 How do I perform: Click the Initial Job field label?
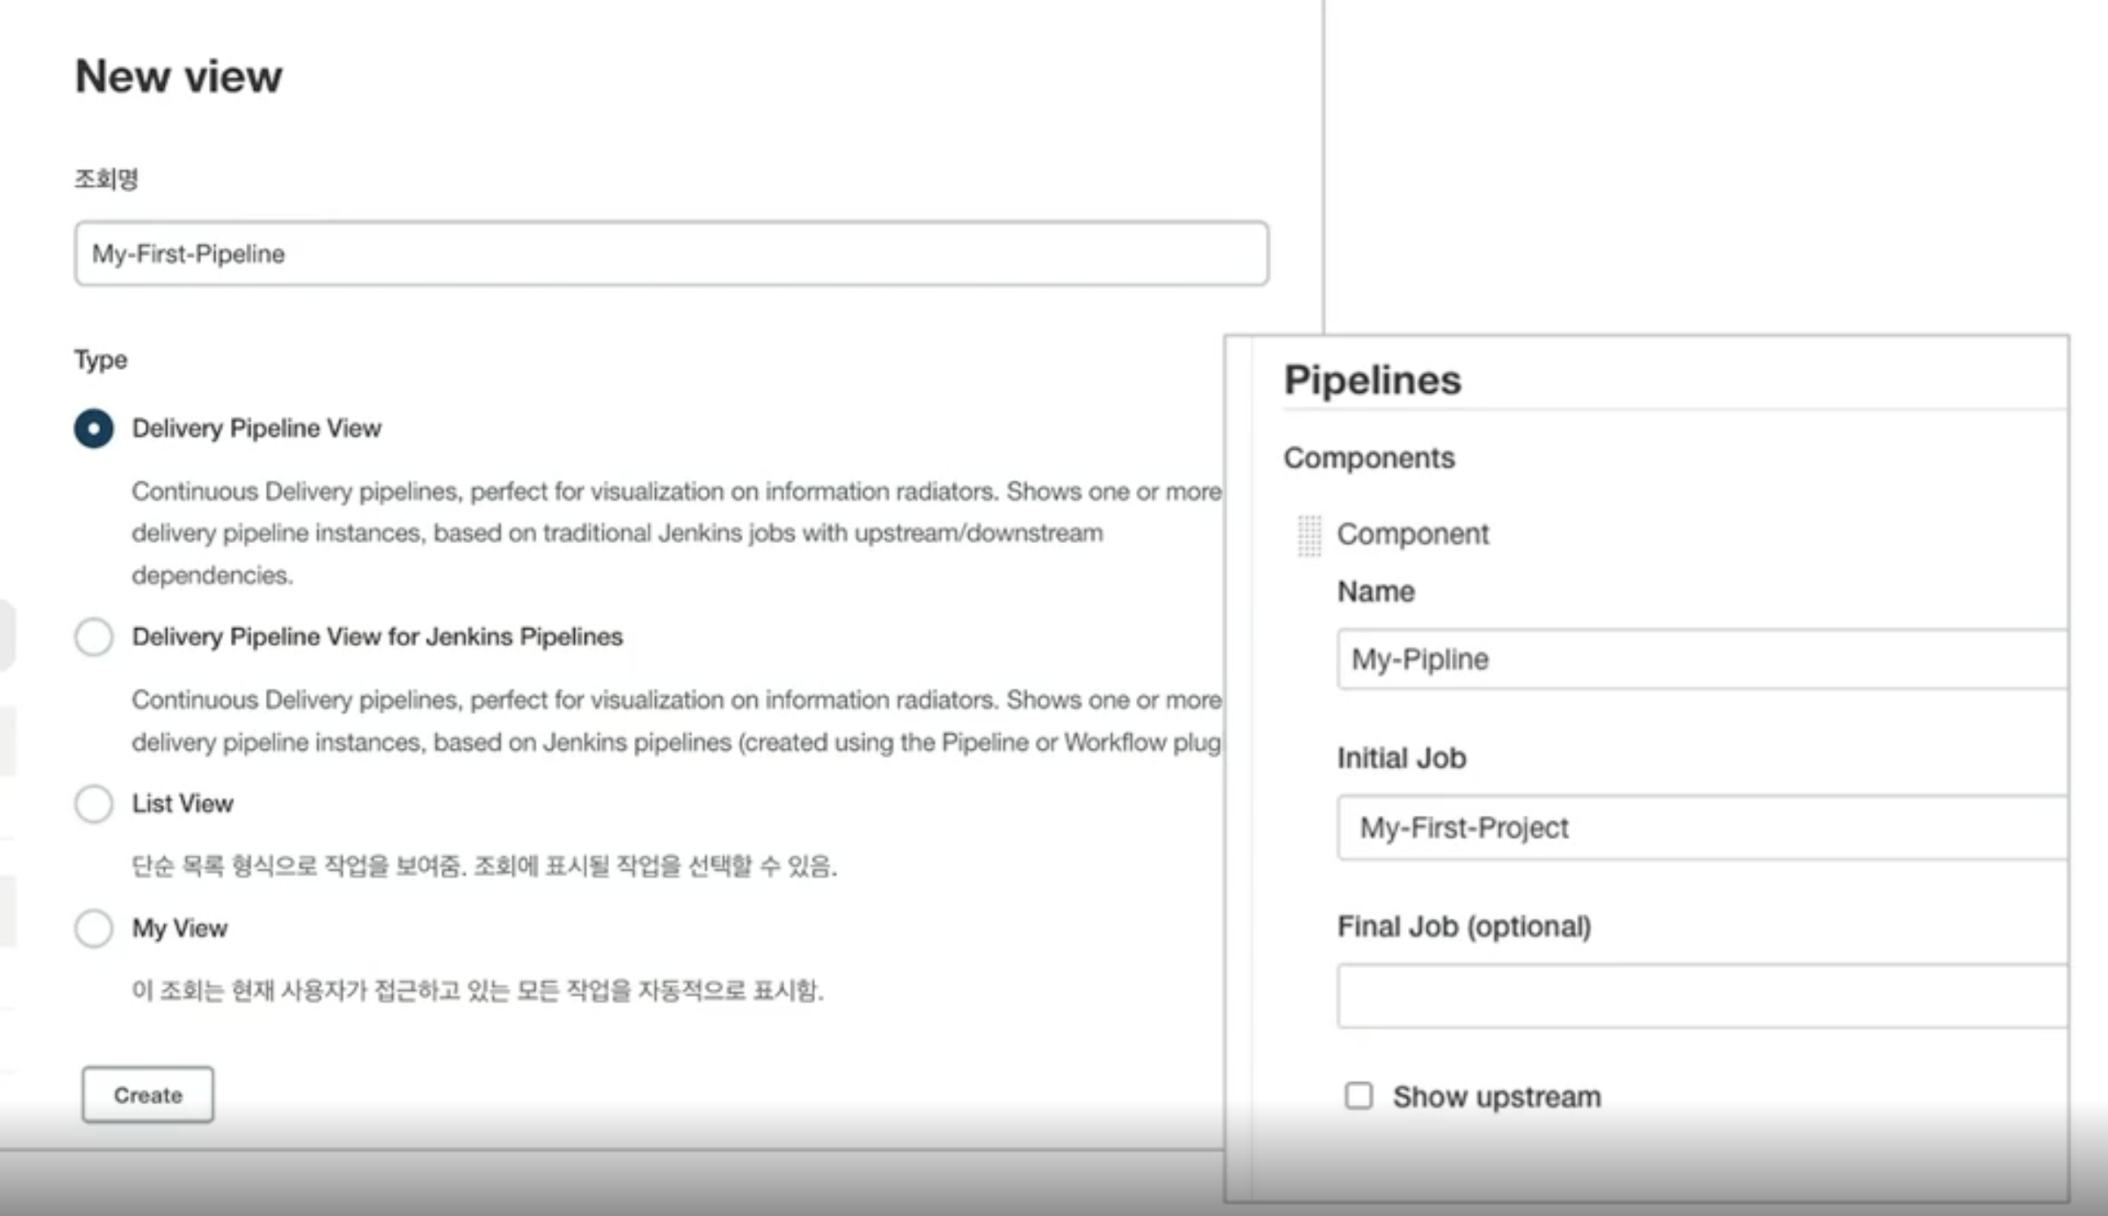point(1401,757)
